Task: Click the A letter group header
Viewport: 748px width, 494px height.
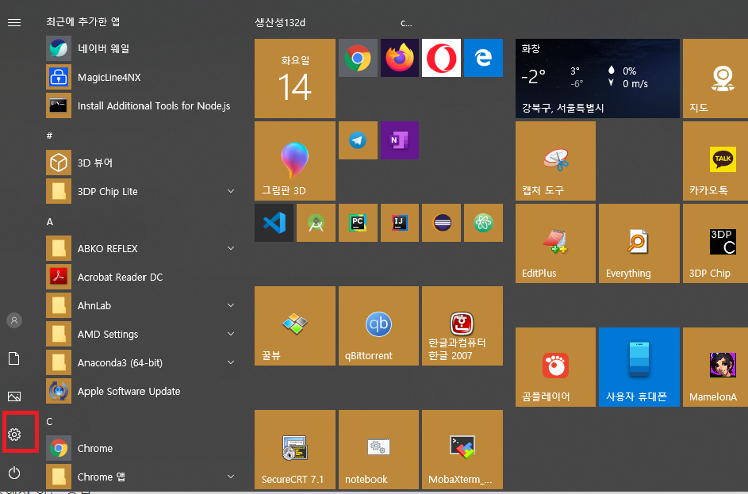Action: (50, 222)
